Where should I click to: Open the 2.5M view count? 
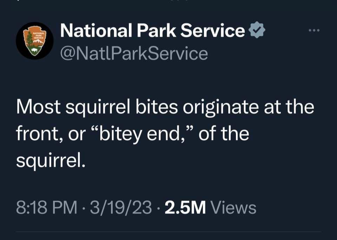185,207
